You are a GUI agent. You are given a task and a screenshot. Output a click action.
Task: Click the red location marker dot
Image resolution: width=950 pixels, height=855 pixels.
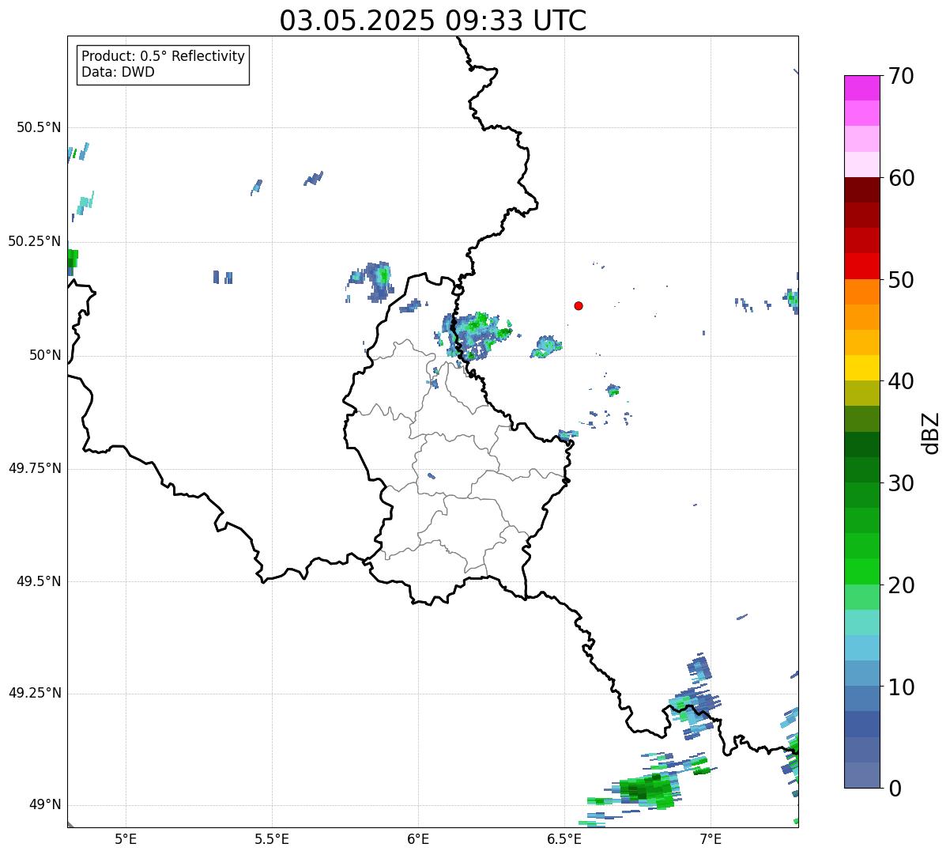coord(579,306)
